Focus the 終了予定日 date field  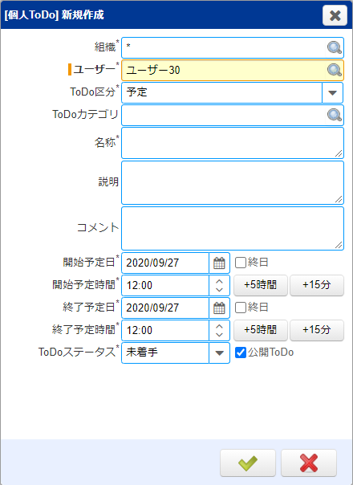pos(165,308)
